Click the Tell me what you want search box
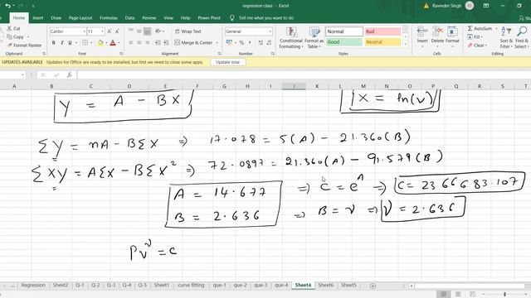Image resolution: width=531 pixels, height=298 pixels. (266, 18)
